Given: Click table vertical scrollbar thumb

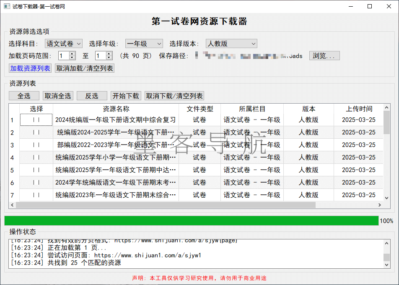Looking at the screenshot, I should click(386, 122).
